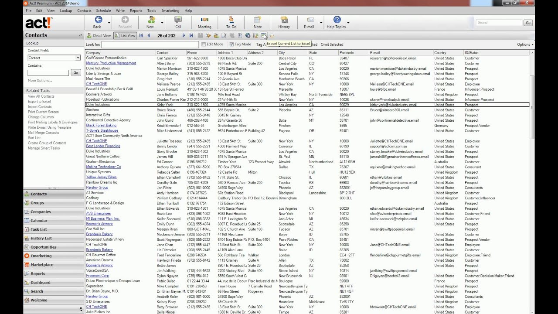The image size is (558, 314).
Task: Open History List in the navigation bar
Action: [x=53, y=238]
